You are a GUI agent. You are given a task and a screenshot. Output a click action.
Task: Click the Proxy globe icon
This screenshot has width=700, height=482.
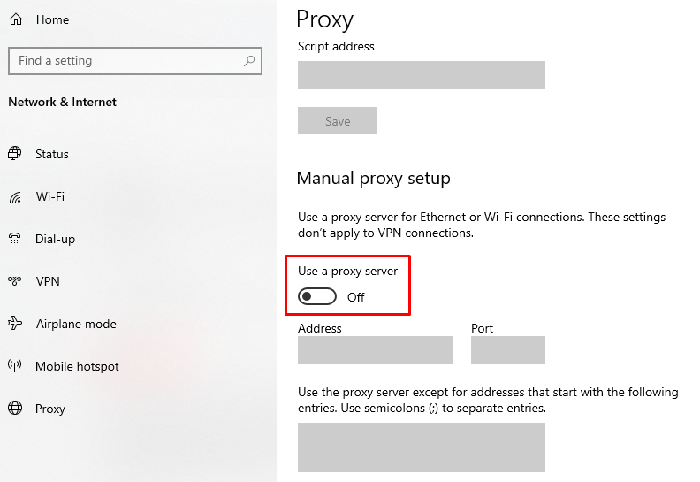click(x=15, y=409)
